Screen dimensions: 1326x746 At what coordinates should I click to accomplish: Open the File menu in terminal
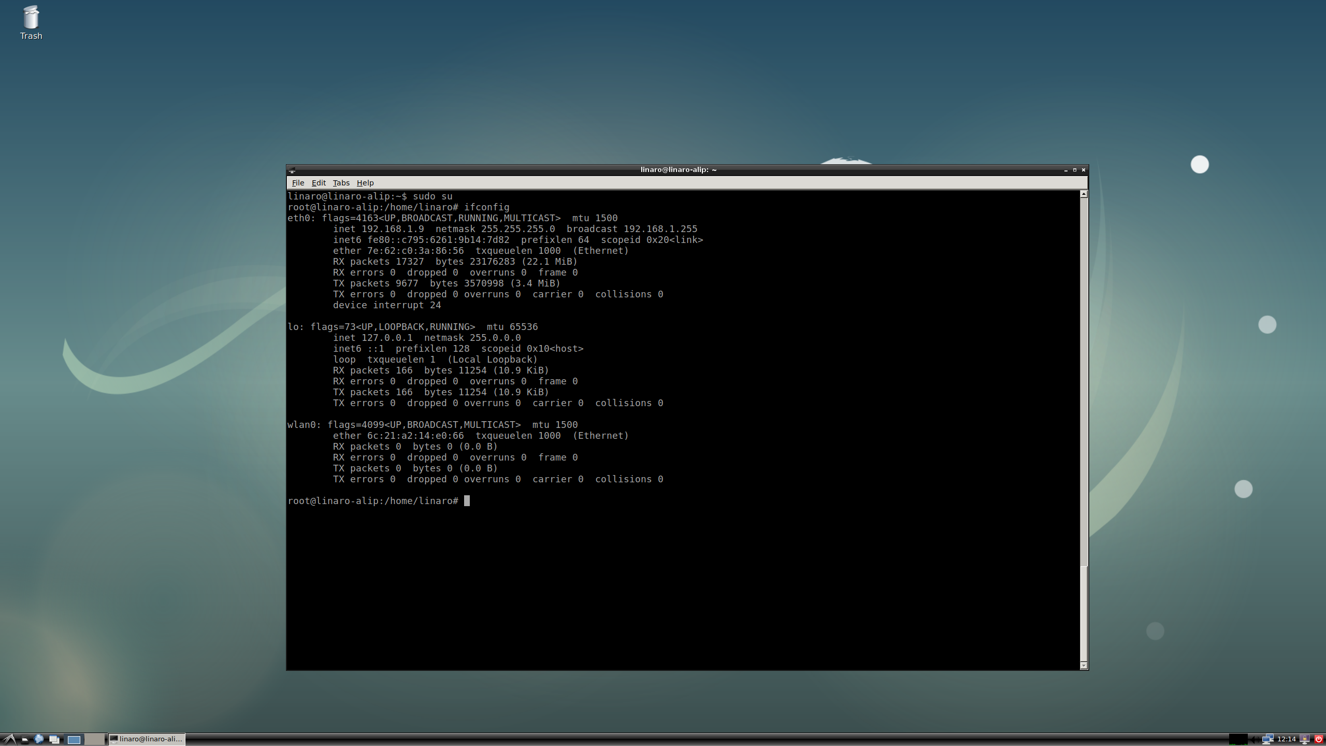click(298, 183)
